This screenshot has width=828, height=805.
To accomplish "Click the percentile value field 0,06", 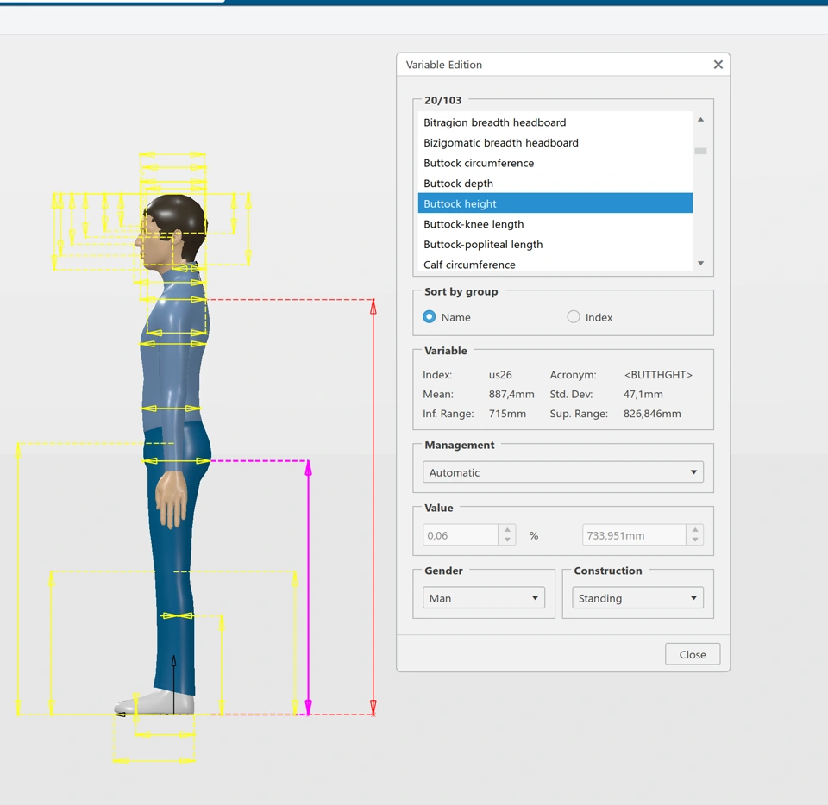I will coord(461,535).
